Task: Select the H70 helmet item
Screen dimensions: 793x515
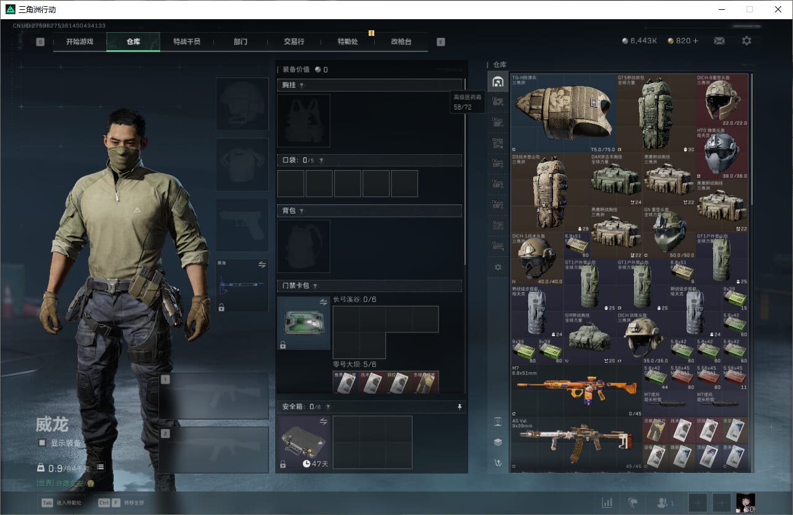Action: (x=722, y=153)
